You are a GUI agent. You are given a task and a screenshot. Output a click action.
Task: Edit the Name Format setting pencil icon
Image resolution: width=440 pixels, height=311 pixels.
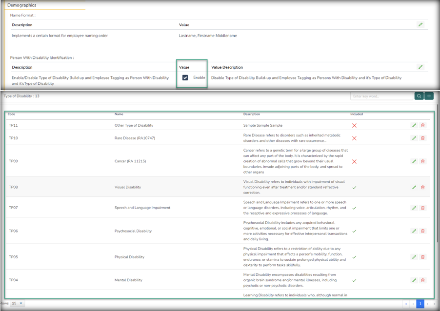[420, 25]
